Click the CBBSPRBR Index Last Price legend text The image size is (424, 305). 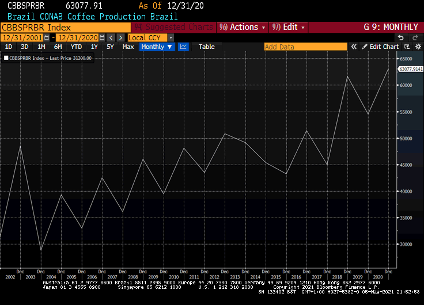50,58
